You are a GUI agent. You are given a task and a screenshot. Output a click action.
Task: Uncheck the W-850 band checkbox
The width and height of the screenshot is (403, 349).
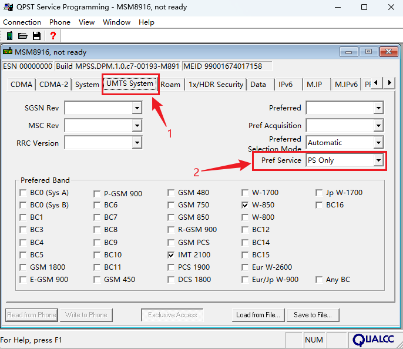[245, 205]
